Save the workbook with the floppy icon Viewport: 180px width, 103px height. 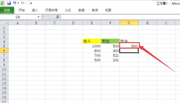pyautogui.click(x=9, y=3)
